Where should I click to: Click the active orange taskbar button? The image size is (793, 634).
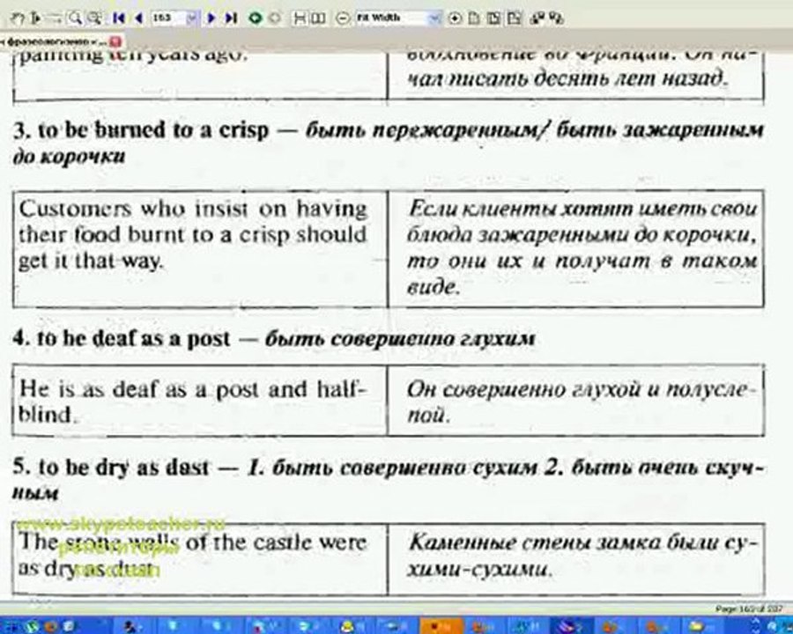tap(441, 626)
